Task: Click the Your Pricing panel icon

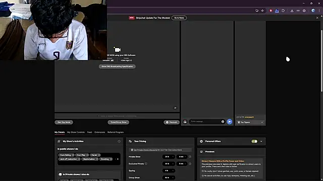Action: [x=130, y=141]
